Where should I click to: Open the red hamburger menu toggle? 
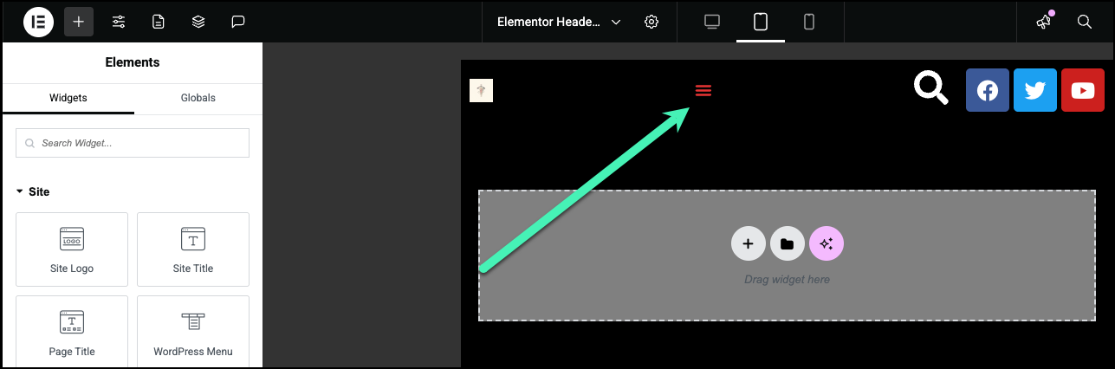[x=703, y=91]
